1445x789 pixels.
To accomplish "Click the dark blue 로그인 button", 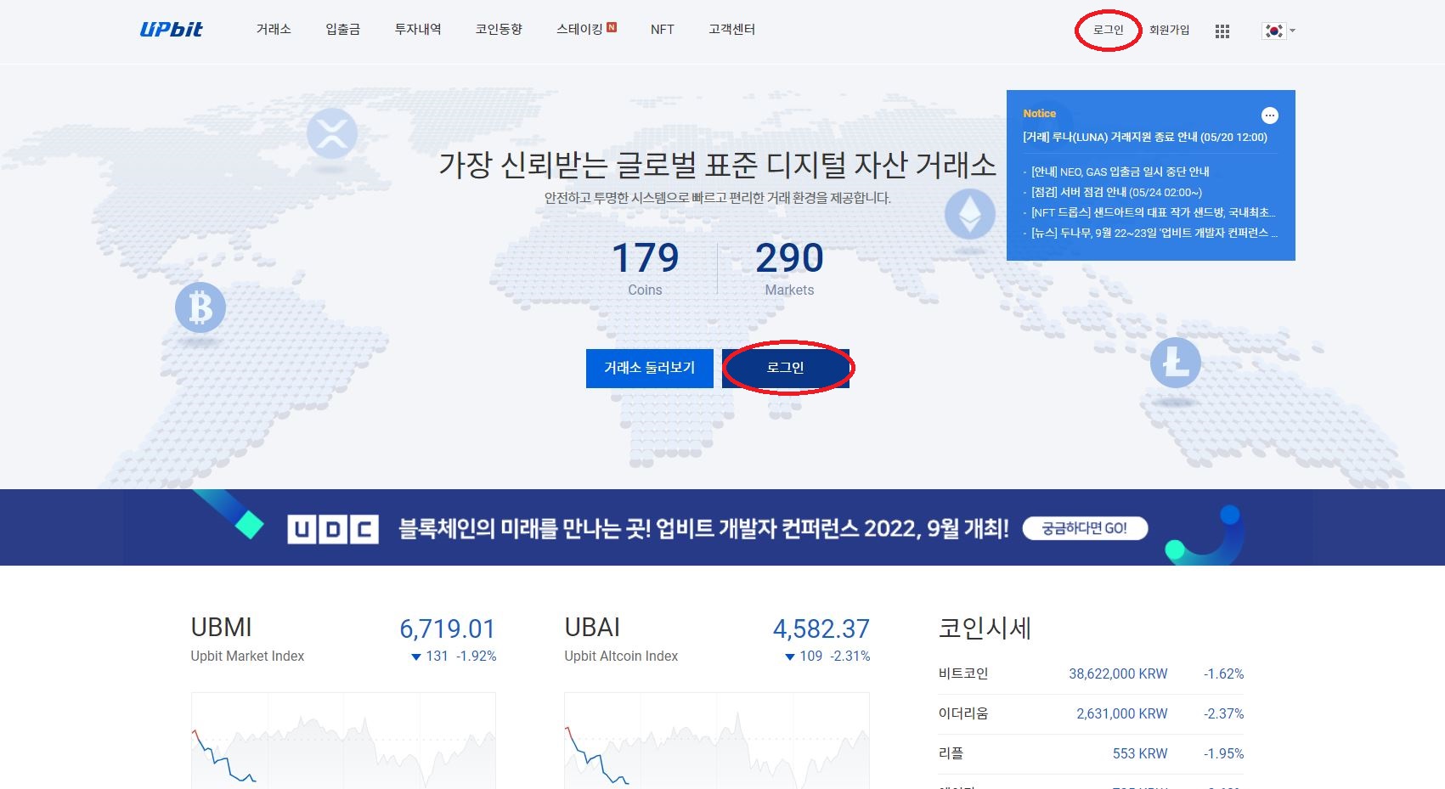I will 786,368.
